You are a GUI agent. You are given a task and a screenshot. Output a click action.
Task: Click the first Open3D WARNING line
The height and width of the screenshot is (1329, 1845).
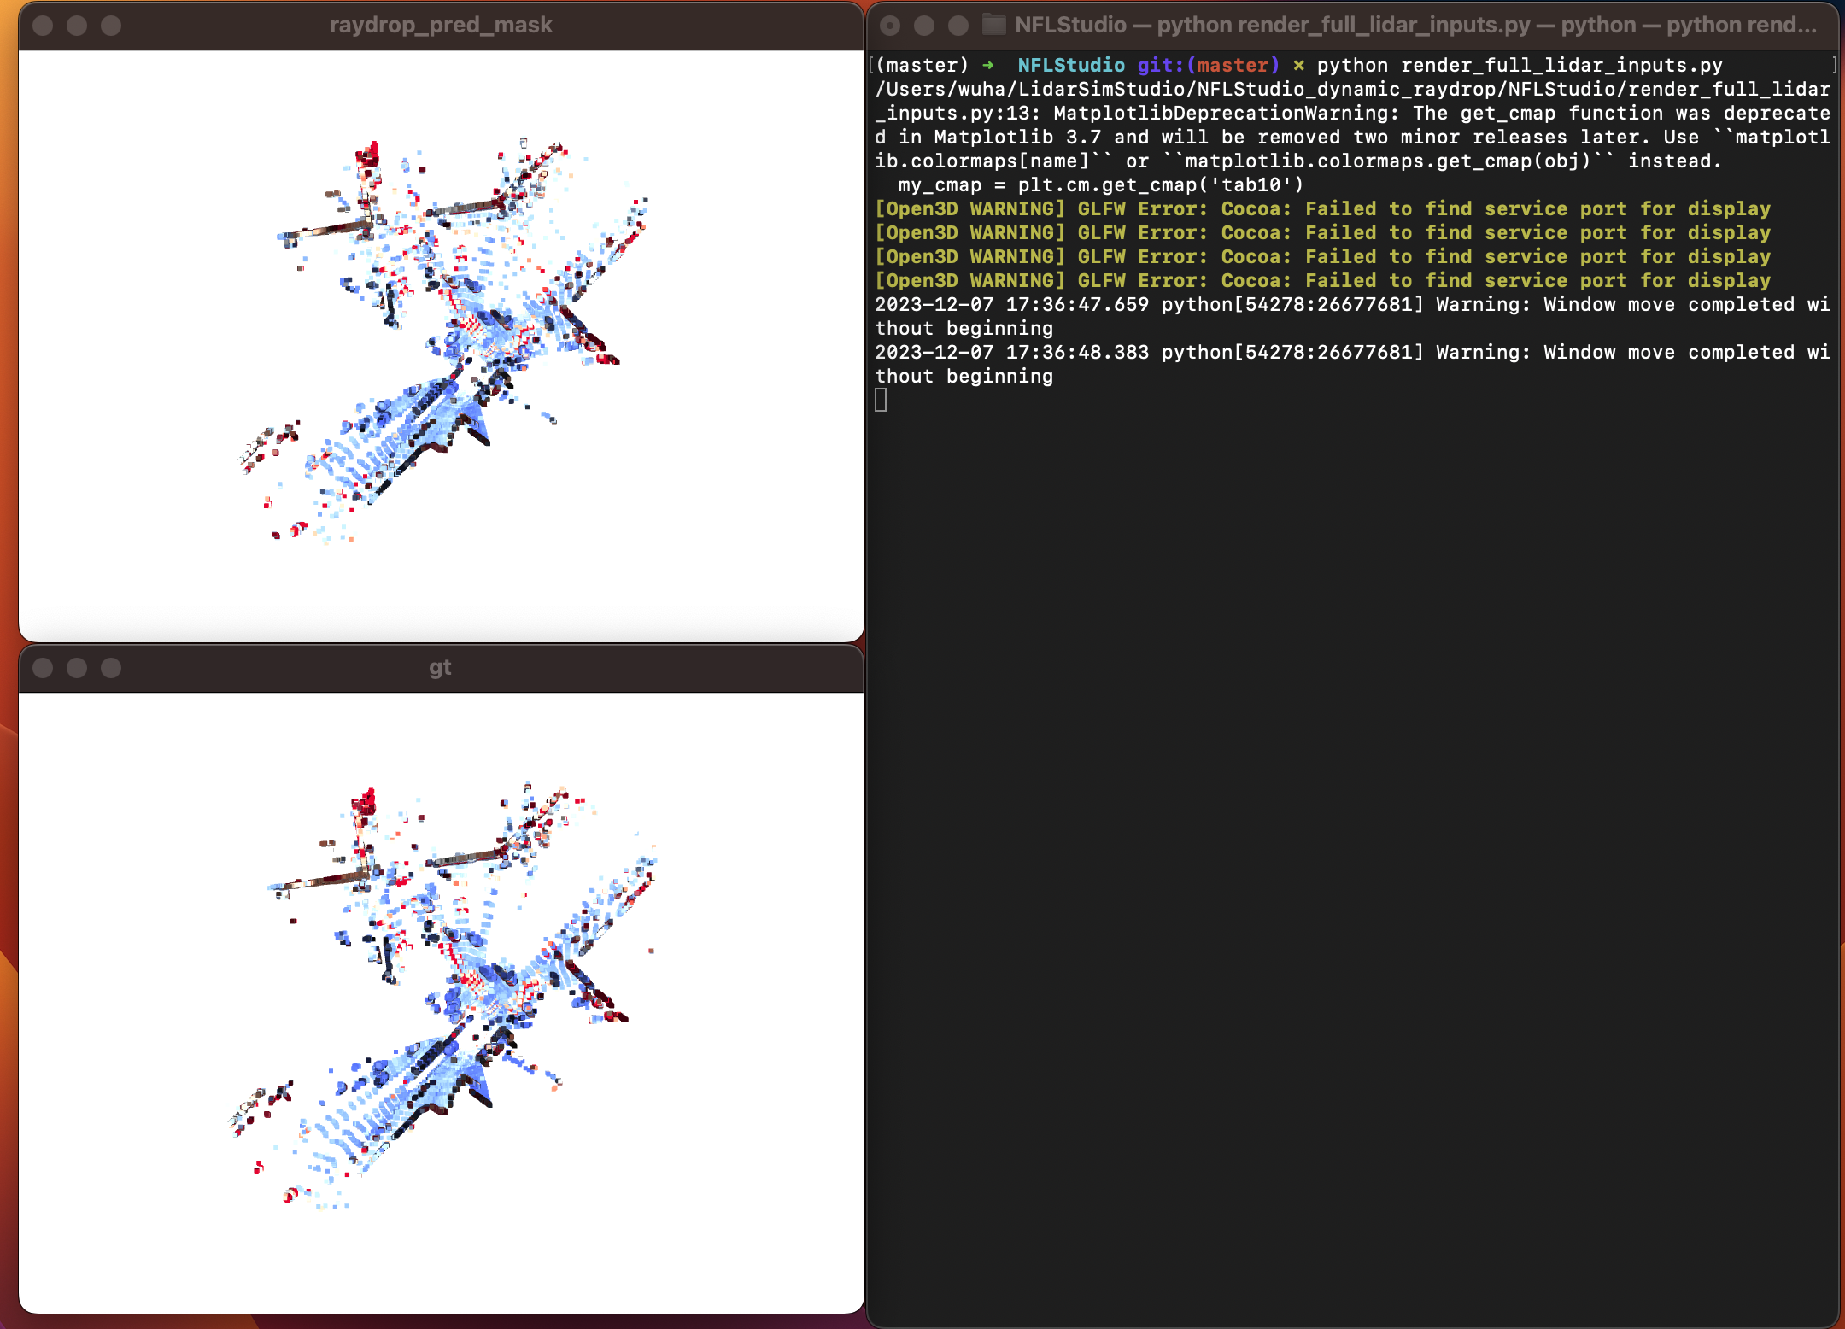pos(1322,209)
